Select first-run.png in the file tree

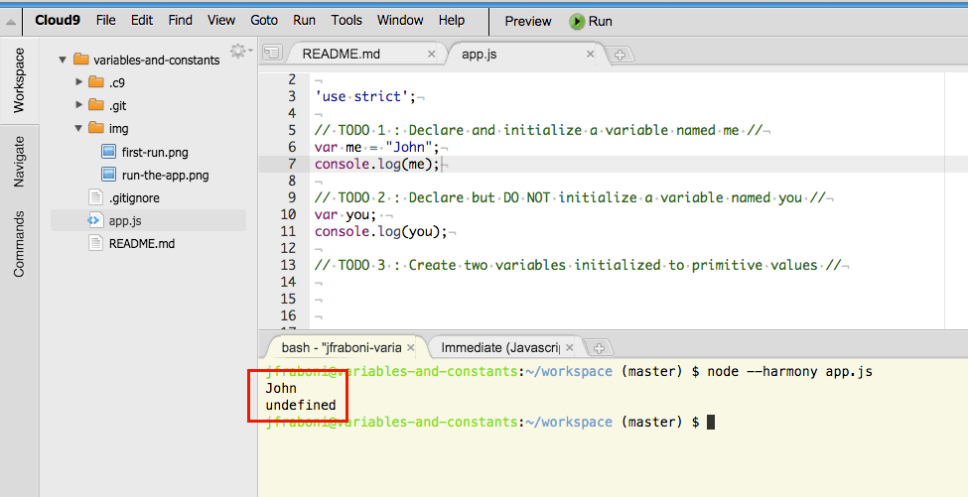[x=155, y=153]
